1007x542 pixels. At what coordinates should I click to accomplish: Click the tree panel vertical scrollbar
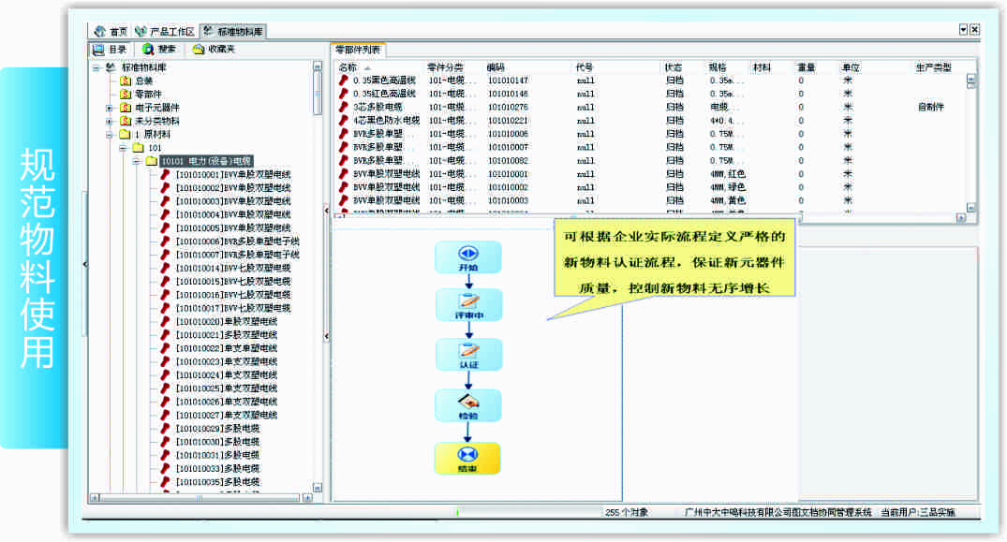tap(318, 281)
